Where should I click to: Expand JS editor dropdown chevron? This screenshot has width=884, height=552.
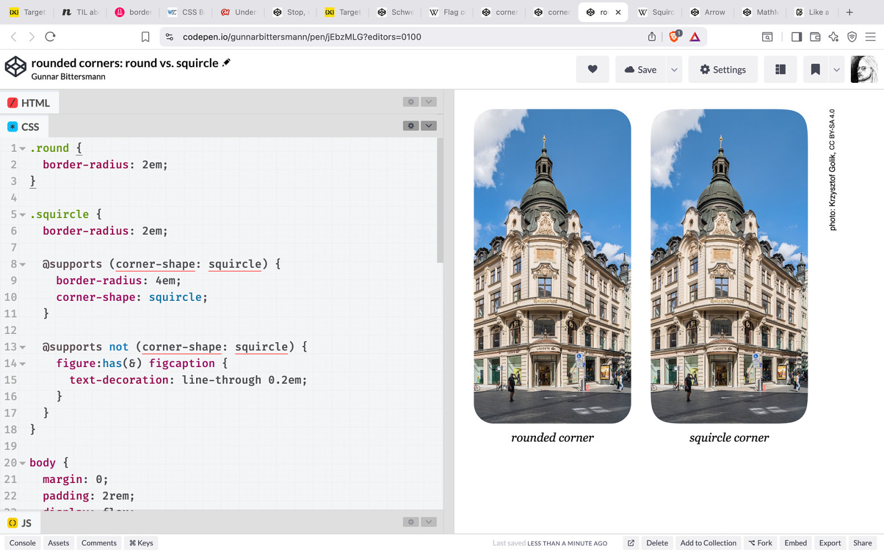coord(429,522)
